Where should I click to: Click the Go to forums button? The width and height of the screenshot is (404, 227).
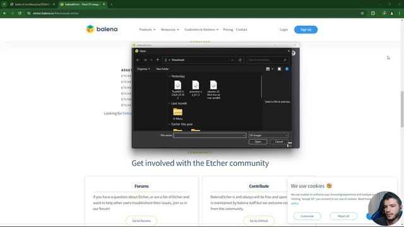141,221
